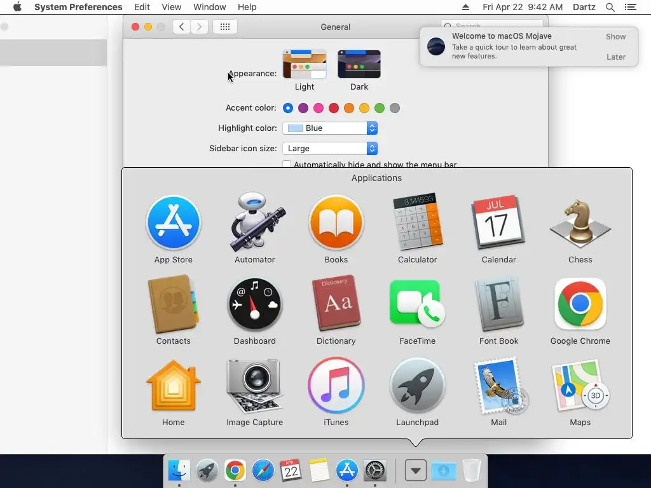The width and height of the screenshot is (651, 488).
Task: Choose the graphite accent color
Action: tap(395, 108)
